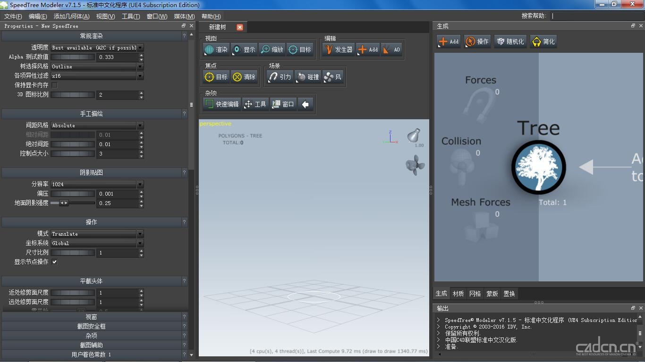Click the 风 wind scene button
The width and height of the screenshot is (645, 362).
point(333,77)
